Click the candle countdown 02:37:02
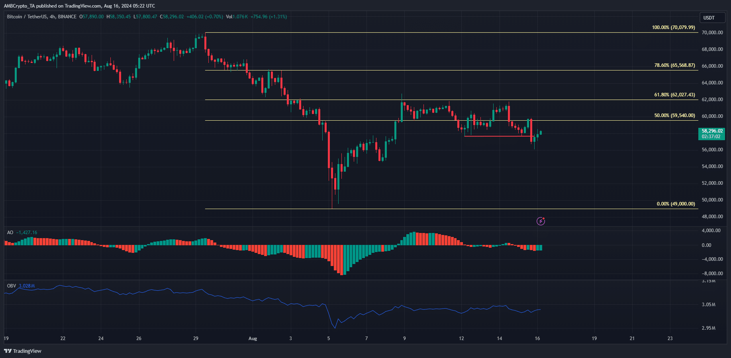Image resolution: width=731 pixels, height=358 pixels. point(711,137)
